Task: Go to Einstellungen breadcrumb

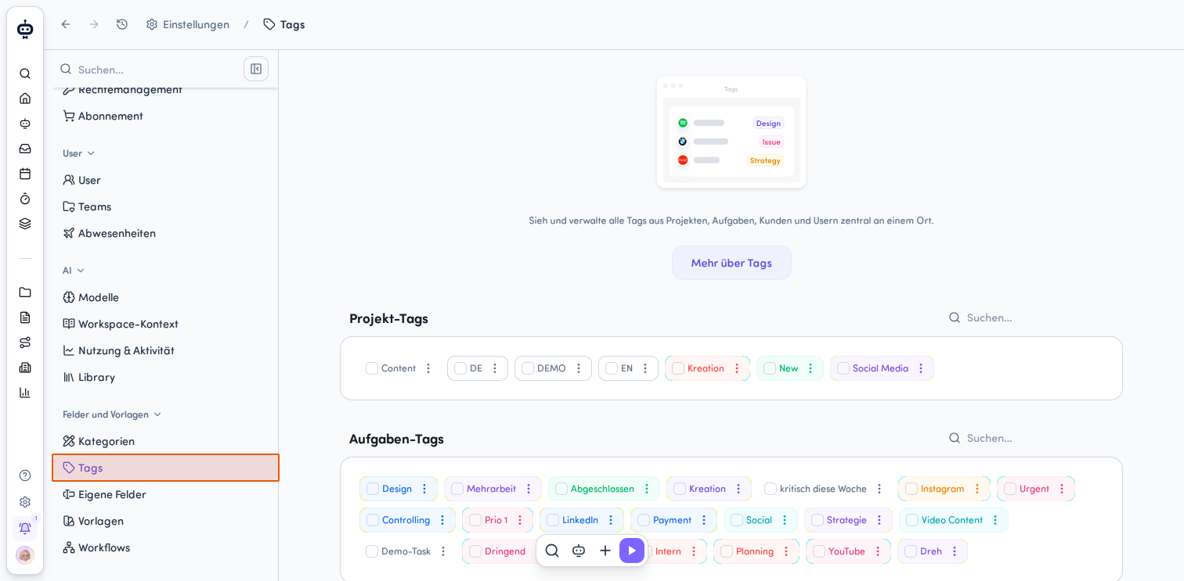Action: pos(188,24)
